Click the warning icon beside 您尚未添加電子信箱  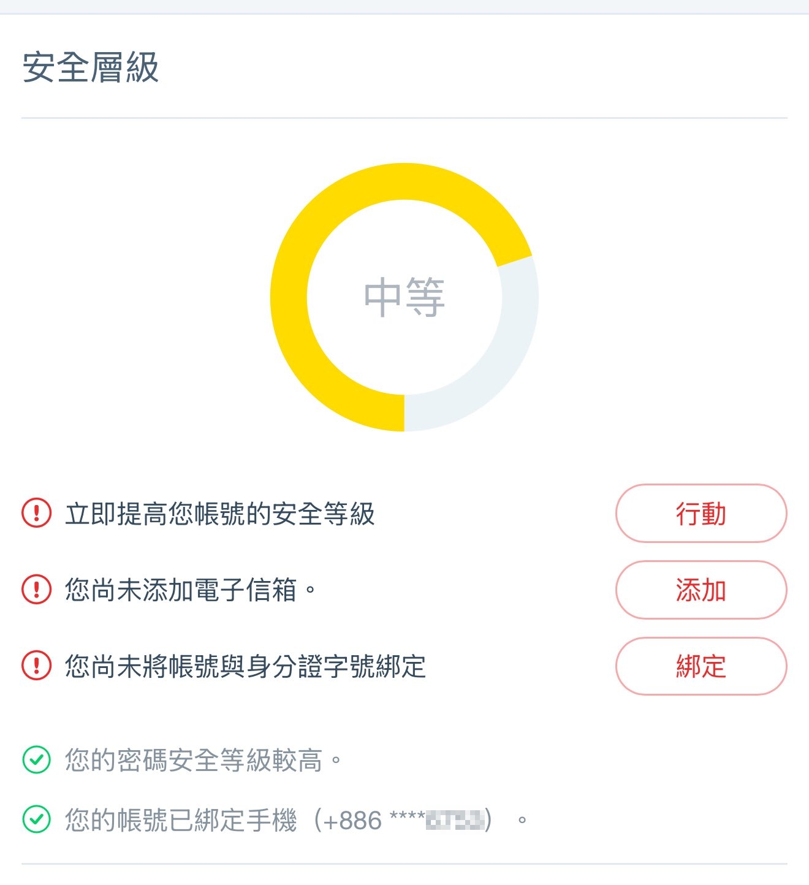(37, 590)
